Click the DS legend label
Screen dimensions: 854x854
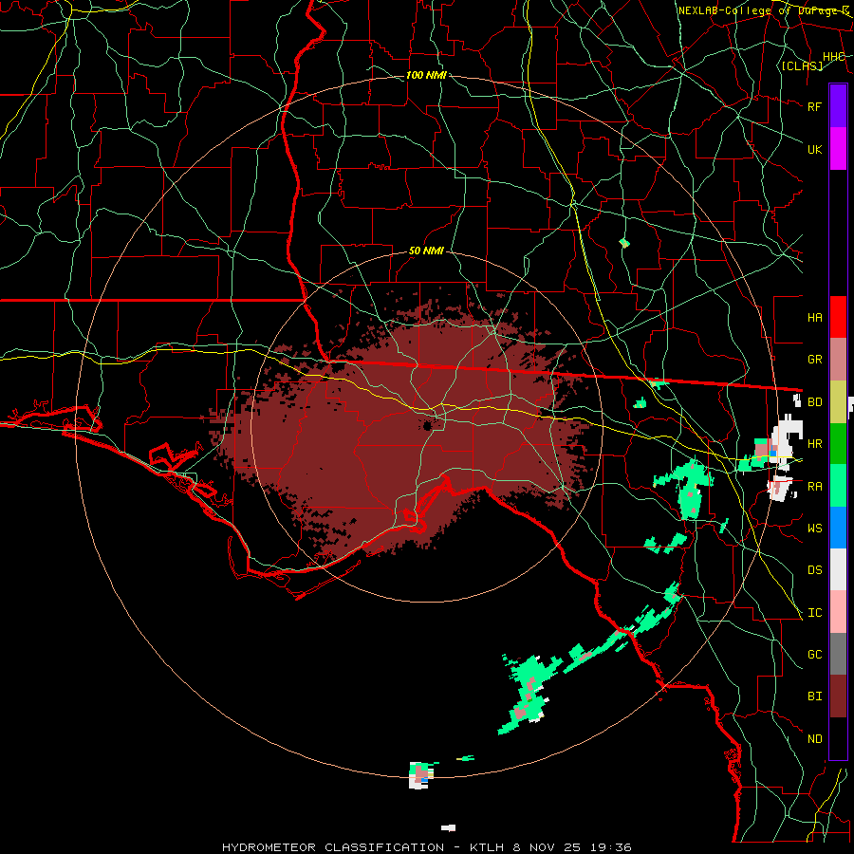click(x=815, y=570)
